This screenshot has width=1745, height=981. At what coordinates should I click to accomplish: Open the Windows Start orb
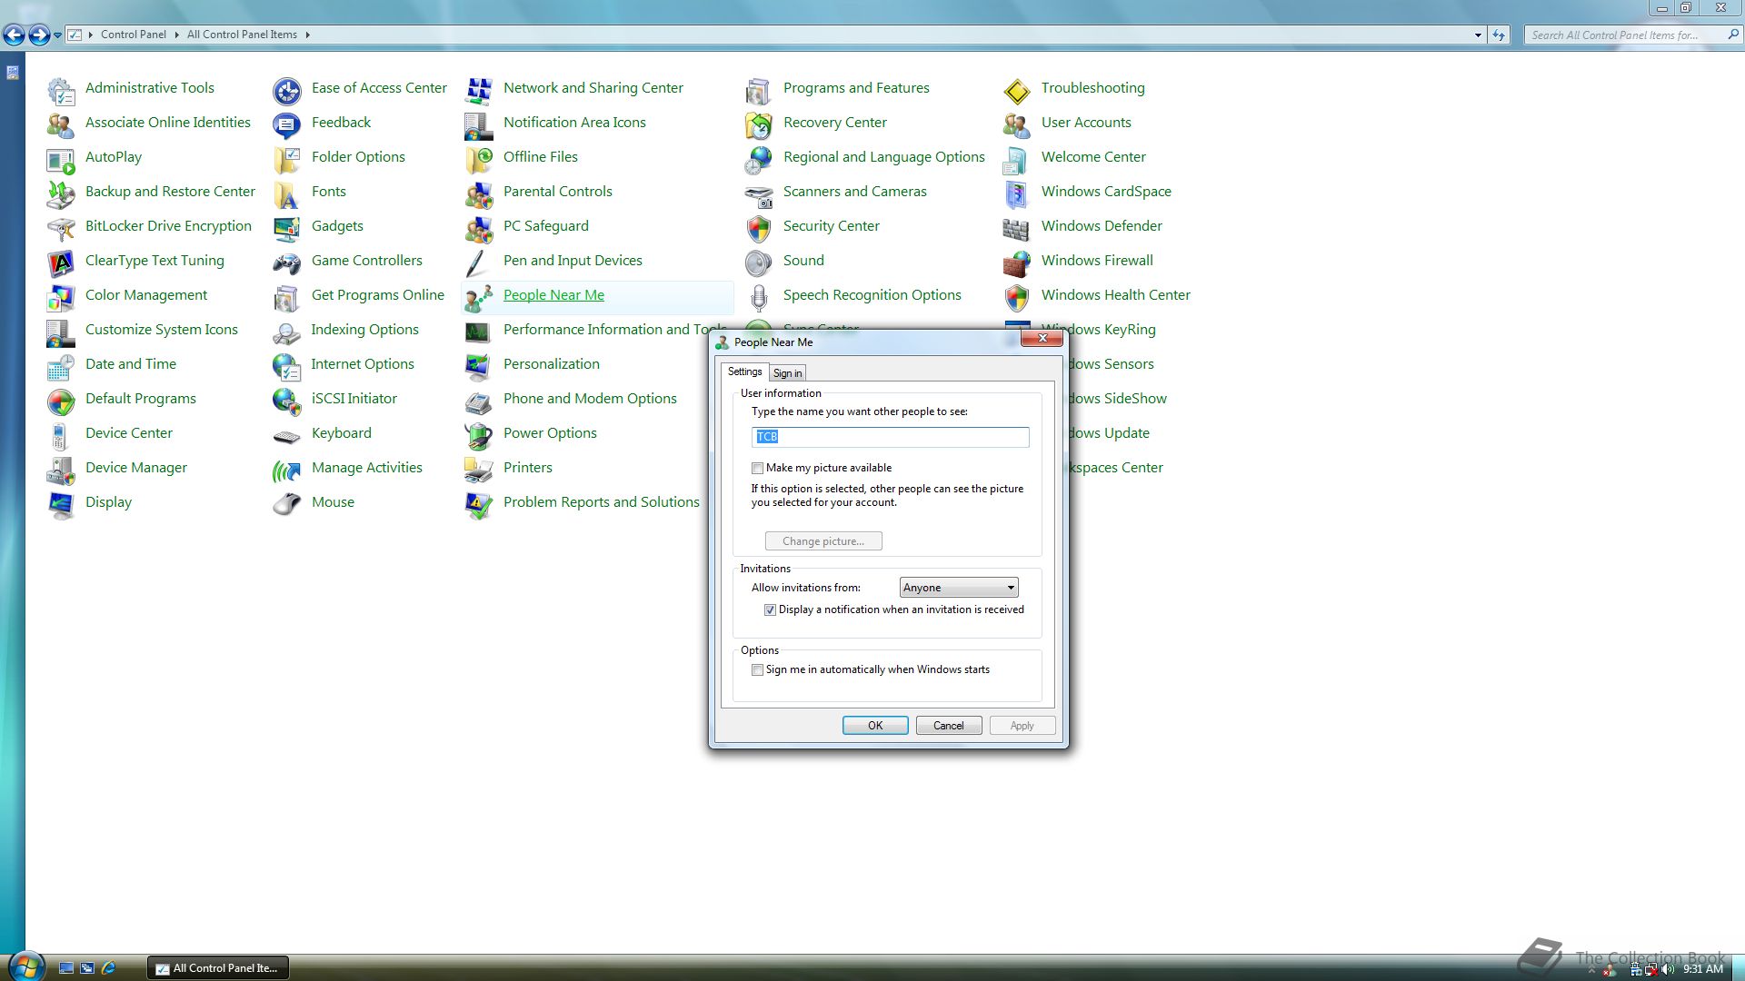pos(25,965)
